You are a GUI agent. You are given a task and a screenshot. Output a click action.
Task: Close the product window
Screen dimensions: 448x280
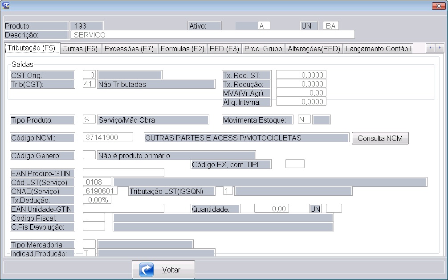coord(438,6)
